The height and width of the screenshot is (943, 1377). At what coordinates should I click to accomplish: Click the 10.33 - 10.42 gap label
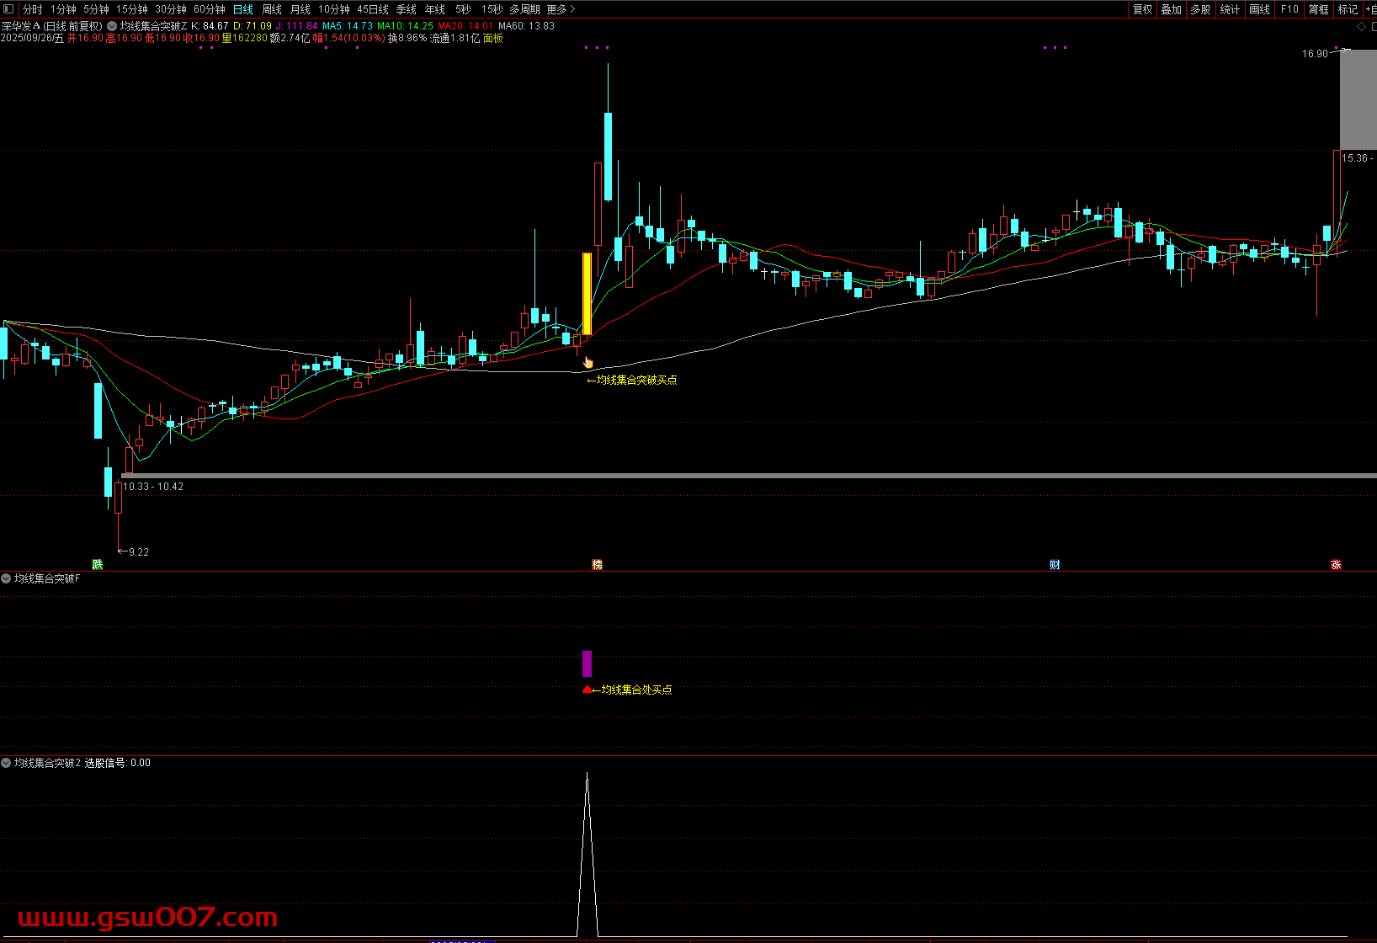point(153,487)
